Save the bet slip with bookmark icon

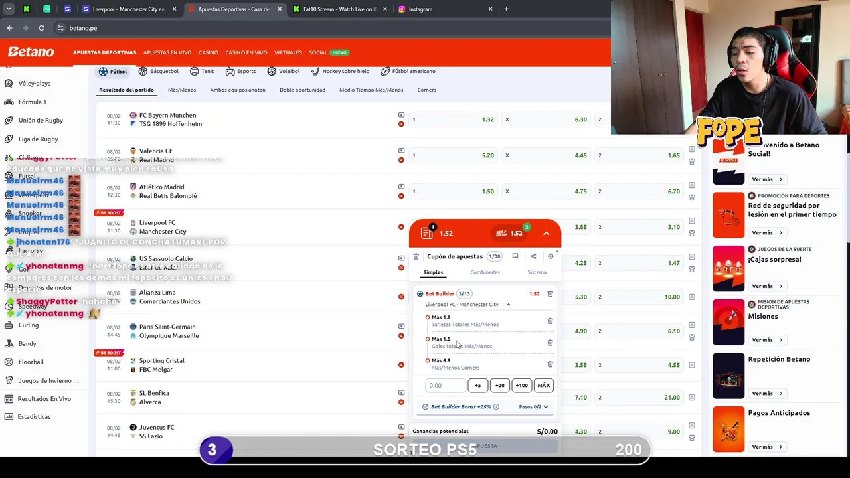coord(515,256)
